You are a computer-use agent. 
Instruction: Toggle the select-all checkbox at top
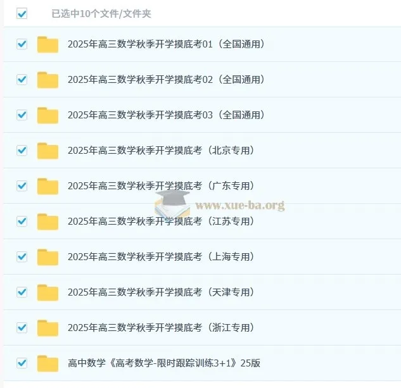pyautogui.click(x=22, y=13)
